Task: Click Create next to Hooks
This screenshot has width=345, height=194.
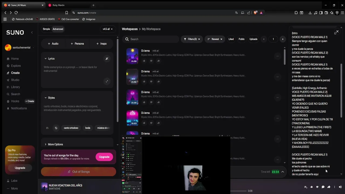Action: [30, 101]
